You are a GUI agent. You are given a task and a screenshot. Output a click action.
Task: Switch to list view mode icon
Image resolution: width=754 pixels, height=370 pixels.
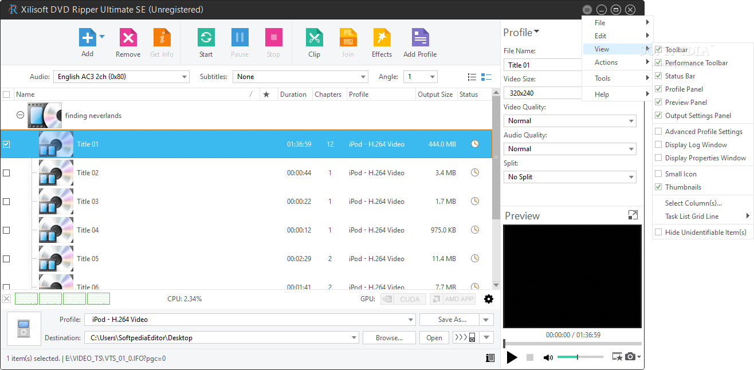pyautogui.click(x=472, y=77)
